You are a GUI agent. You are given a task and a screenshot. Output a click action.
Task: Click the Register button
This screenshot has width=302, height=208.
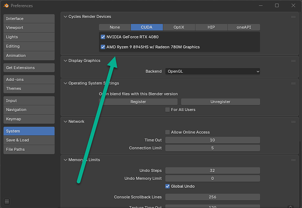[x=138, y=102]
